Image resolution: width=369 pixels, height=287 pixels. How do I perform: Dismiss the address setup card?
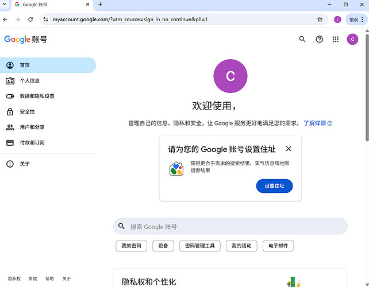pyautogui.click(x=289, y=149)
